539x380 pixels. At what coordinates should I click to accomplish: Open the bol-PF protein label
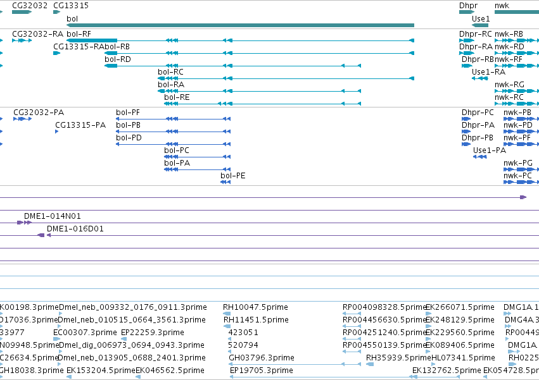coord(128,113)
